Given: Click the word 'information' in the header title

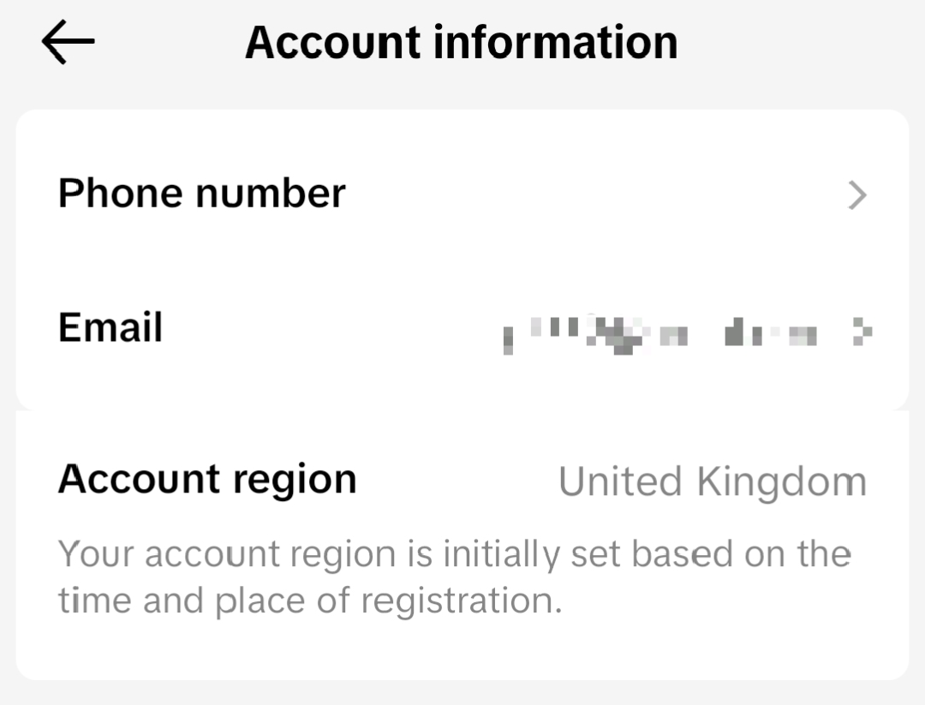Looking at the screenshot, I should pyautogui.click(x=556, y=43).
